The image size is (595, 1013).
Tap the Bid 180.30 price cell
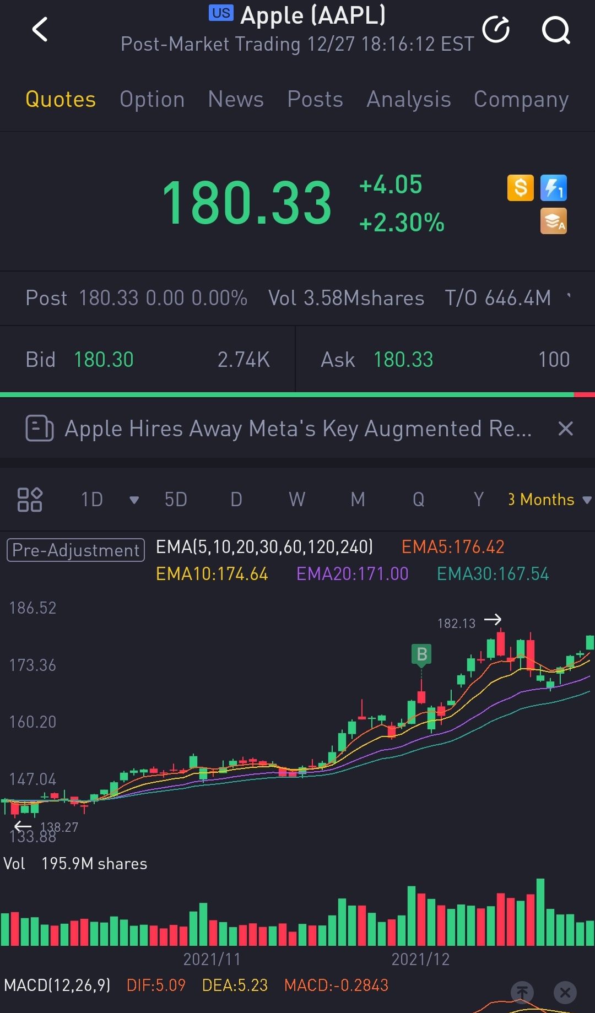click(x=148, y=360)
